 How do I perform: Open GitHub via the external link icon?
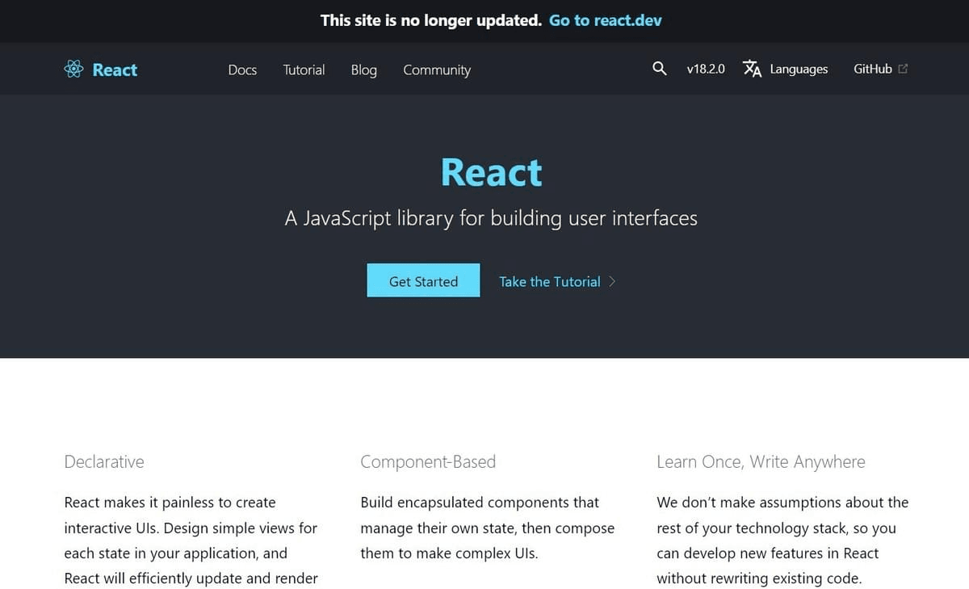click(904, 68)
